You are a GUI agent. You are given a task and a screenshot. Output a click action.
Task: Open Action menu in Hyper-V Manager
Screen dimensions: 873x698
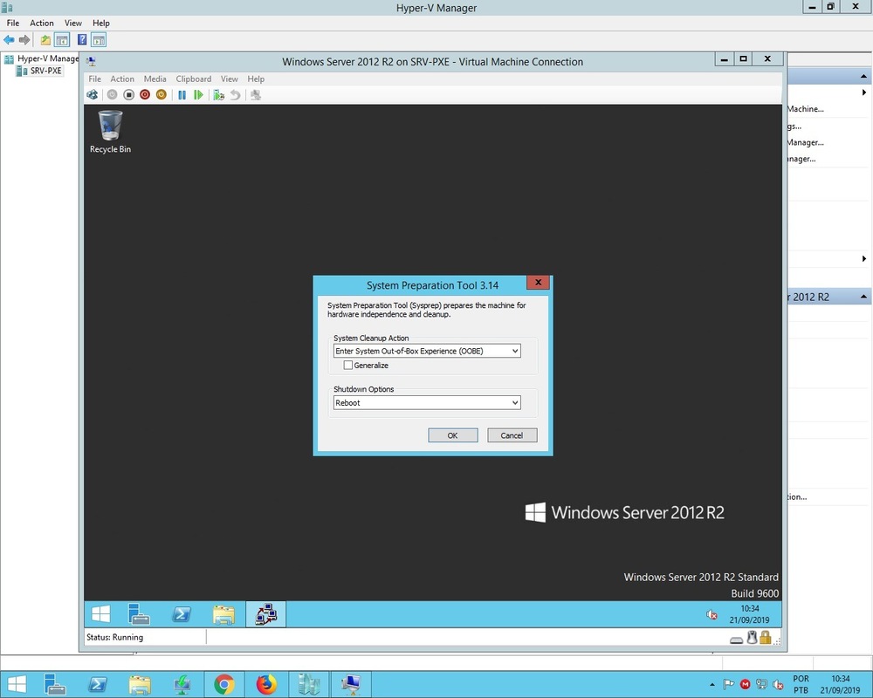(42, 23)
